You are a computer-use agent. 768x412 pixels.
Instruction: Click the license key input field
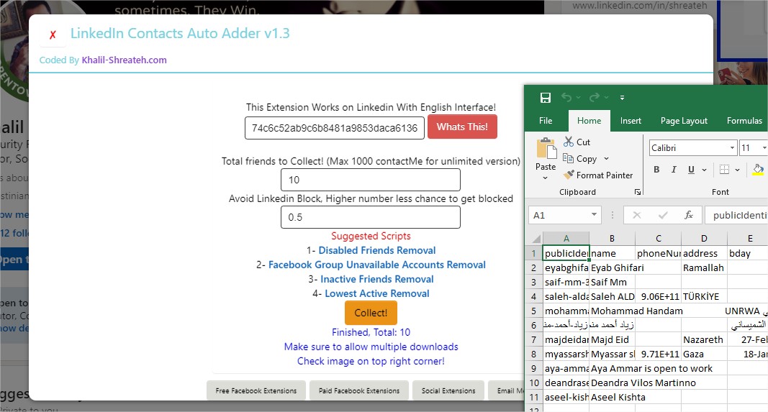point(335,128)
